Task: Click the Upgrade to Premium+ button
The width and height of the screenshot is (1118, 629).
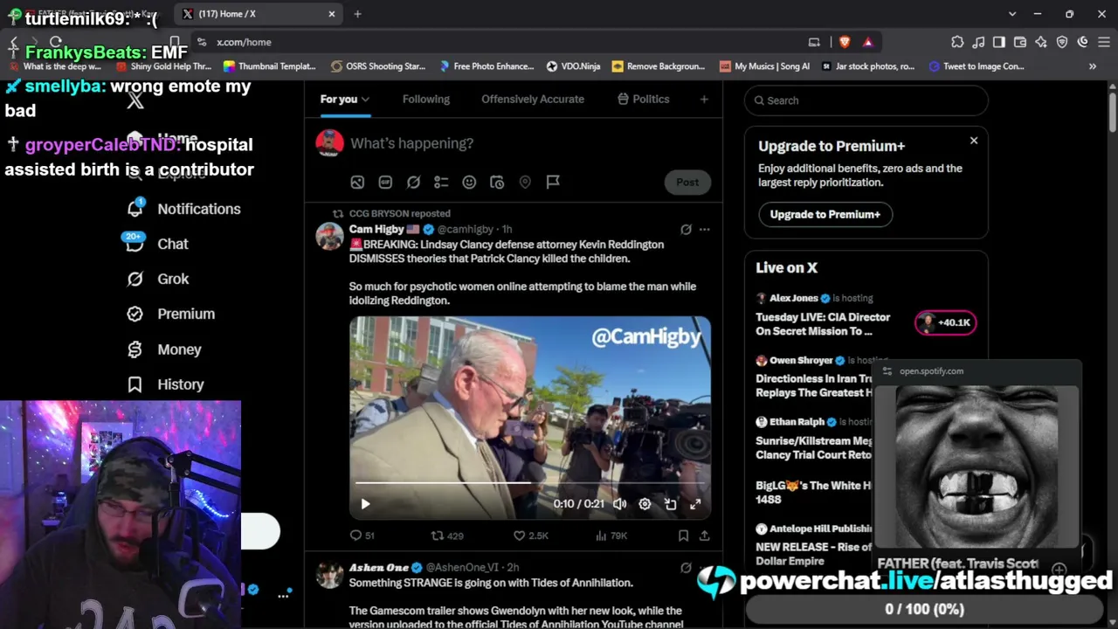Action: tap(825, 214)
